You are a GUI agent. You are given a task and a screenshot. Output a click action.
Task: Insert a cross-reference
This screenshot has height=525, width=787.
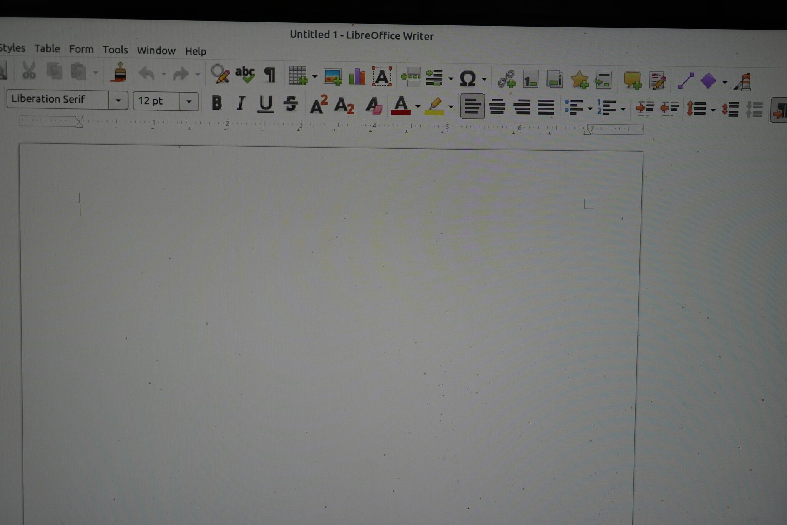(603, 80)
